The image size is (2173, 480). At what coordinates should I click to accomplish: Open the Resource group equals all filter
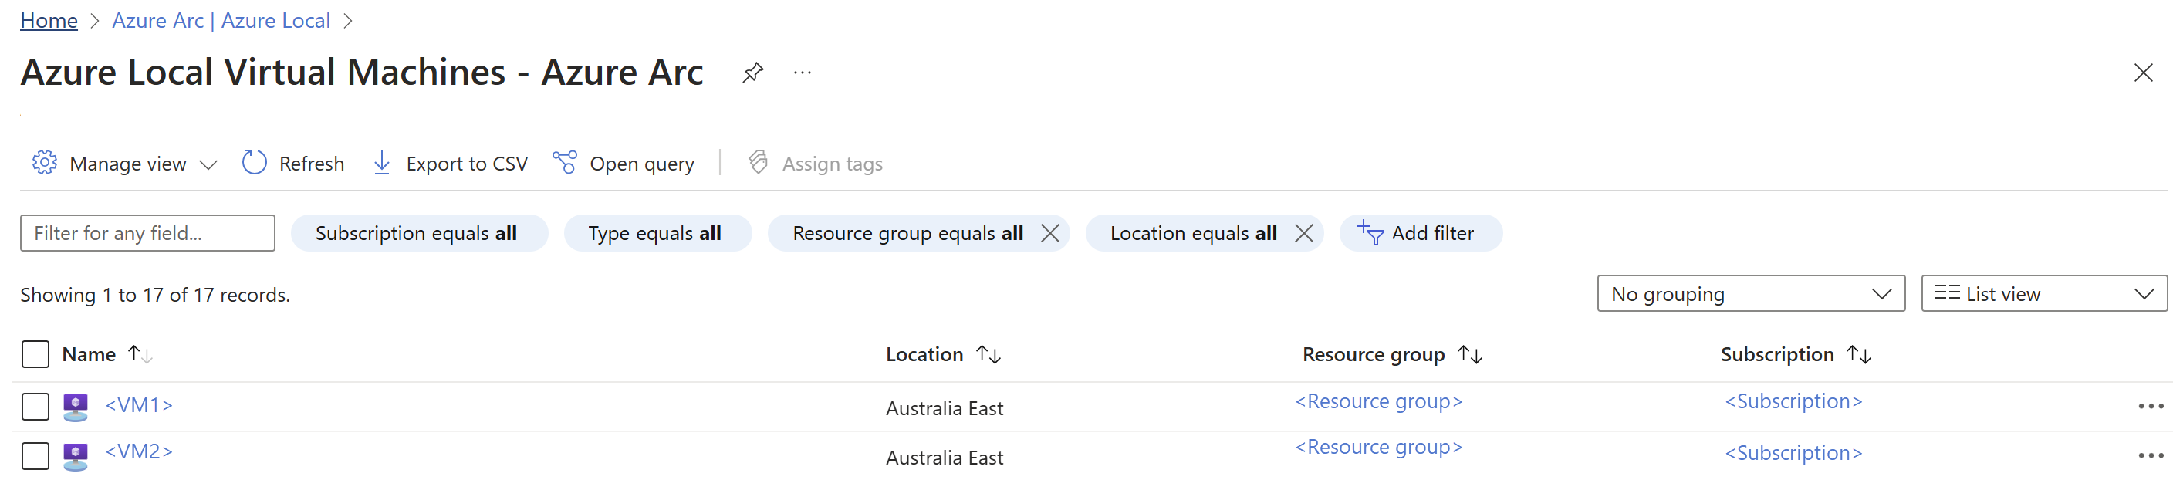[907, 233]
